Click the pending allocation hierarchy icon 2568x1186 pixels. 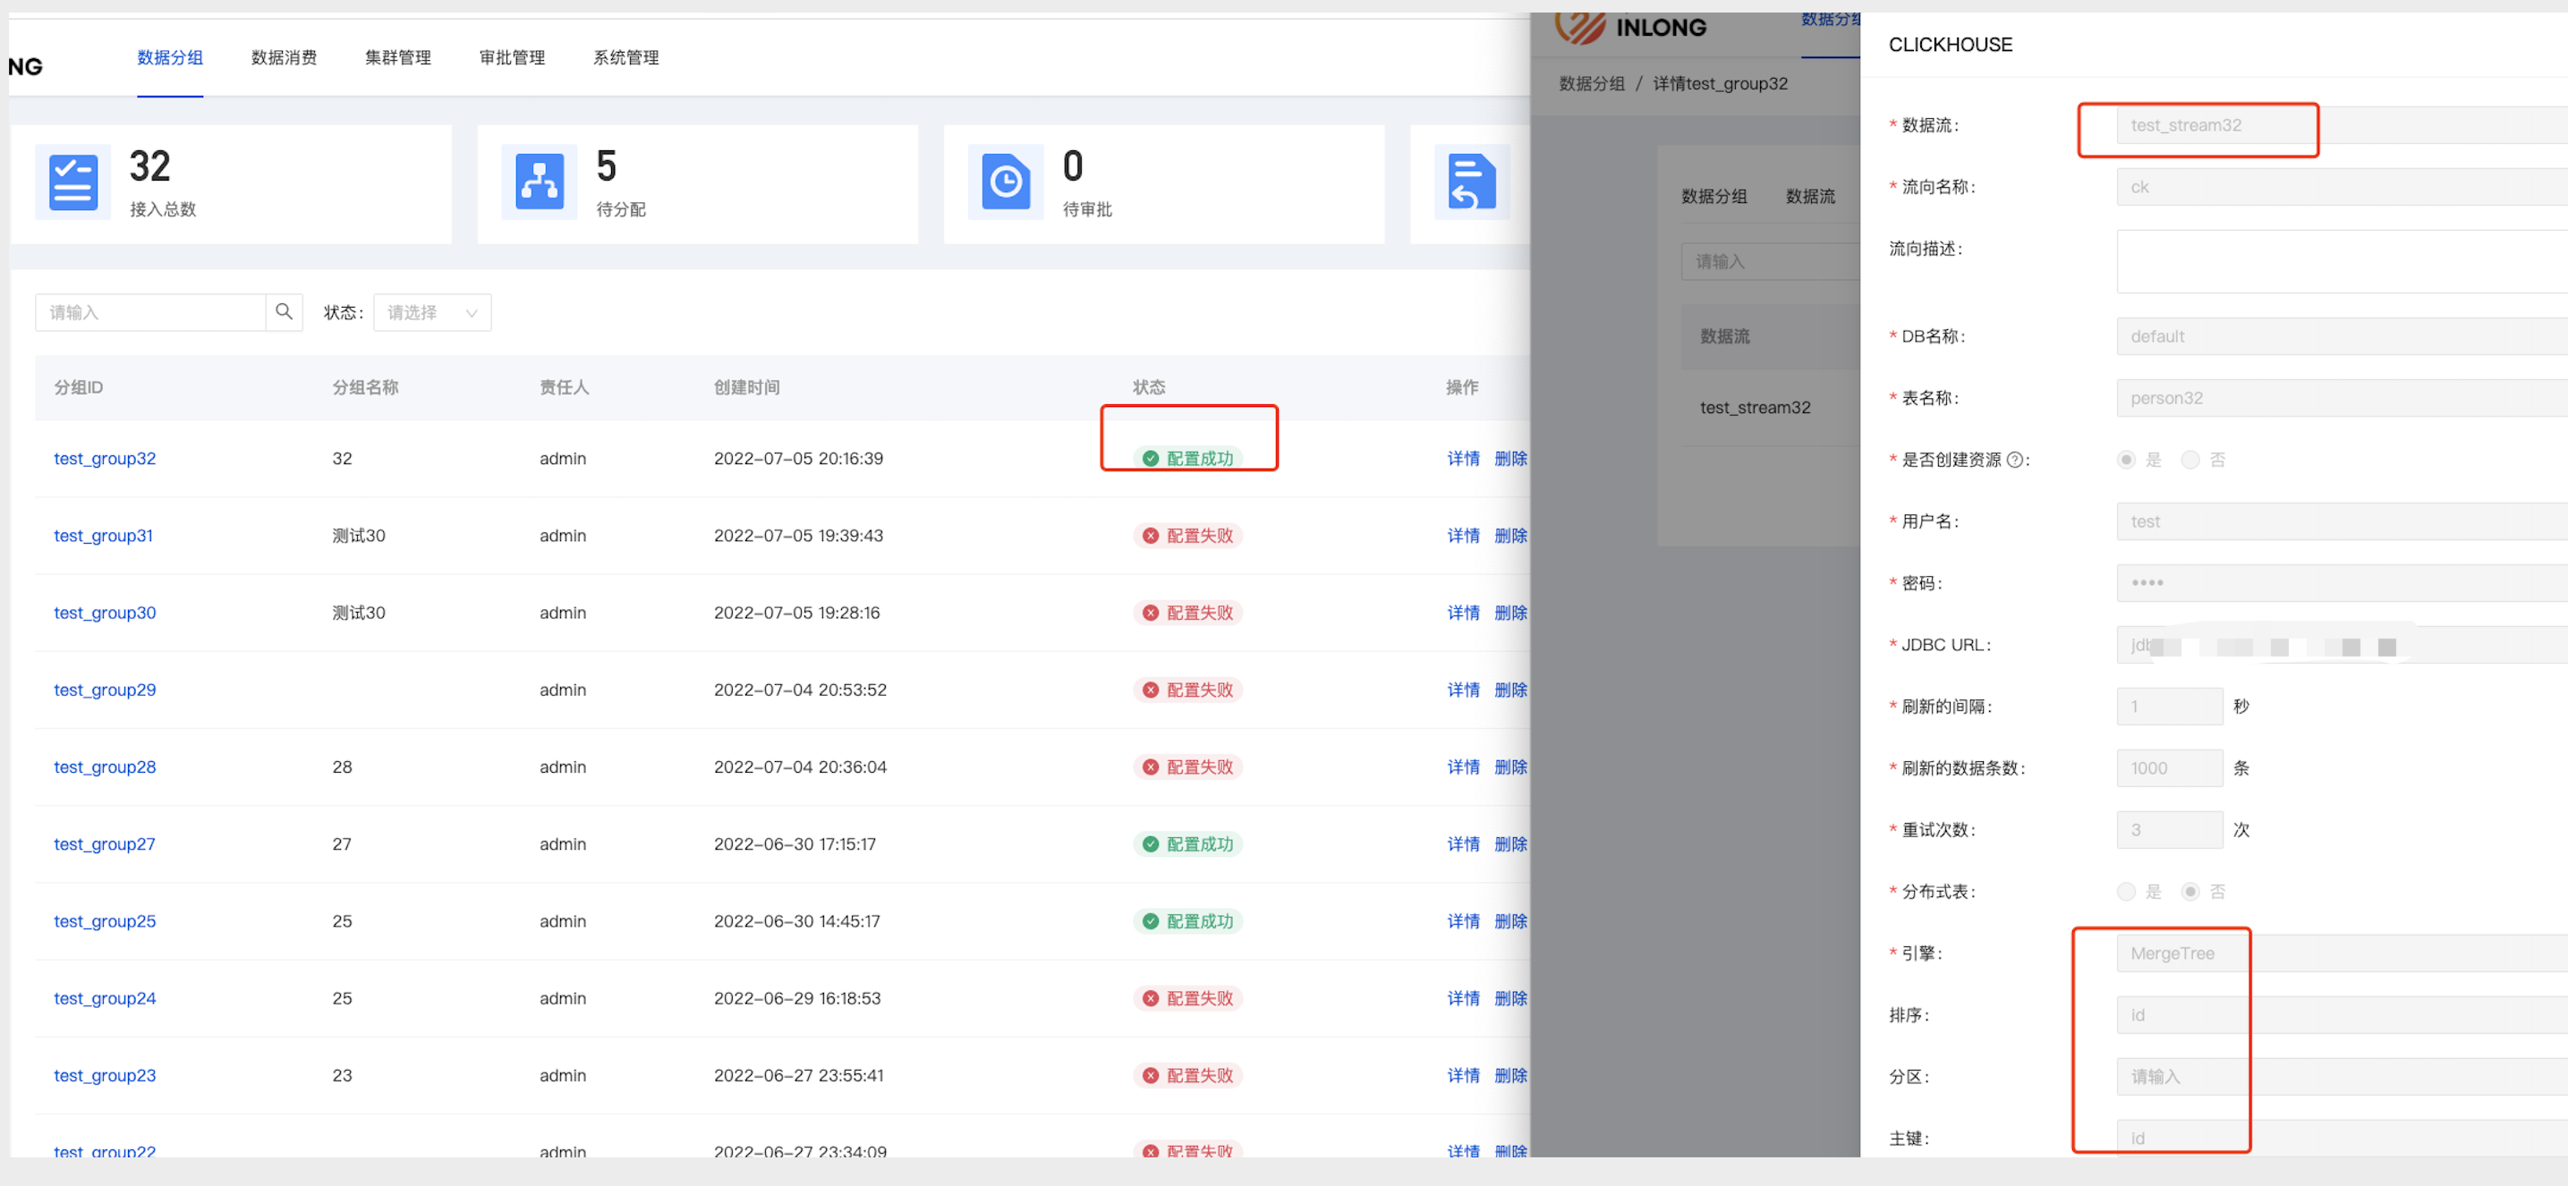point(540,182)
